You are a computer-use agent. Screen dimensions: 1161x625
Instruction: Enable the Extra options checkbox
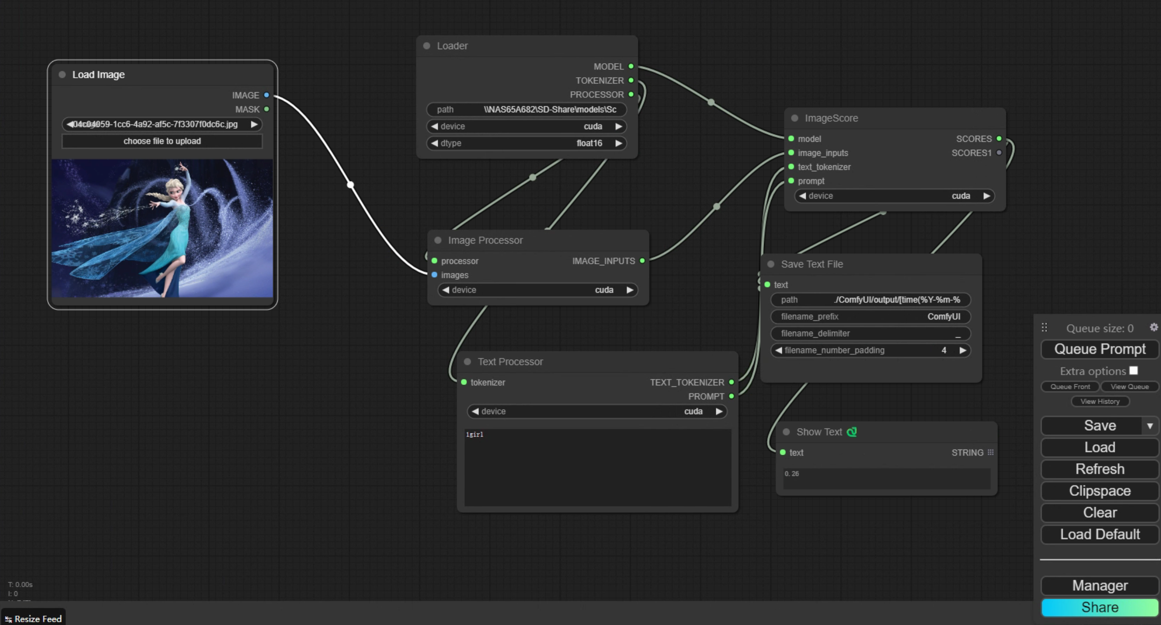[1133, 371]
